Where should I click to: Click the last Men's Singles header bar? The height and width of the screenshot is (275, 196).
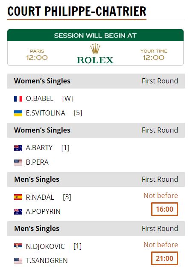(x=96, y=228)
